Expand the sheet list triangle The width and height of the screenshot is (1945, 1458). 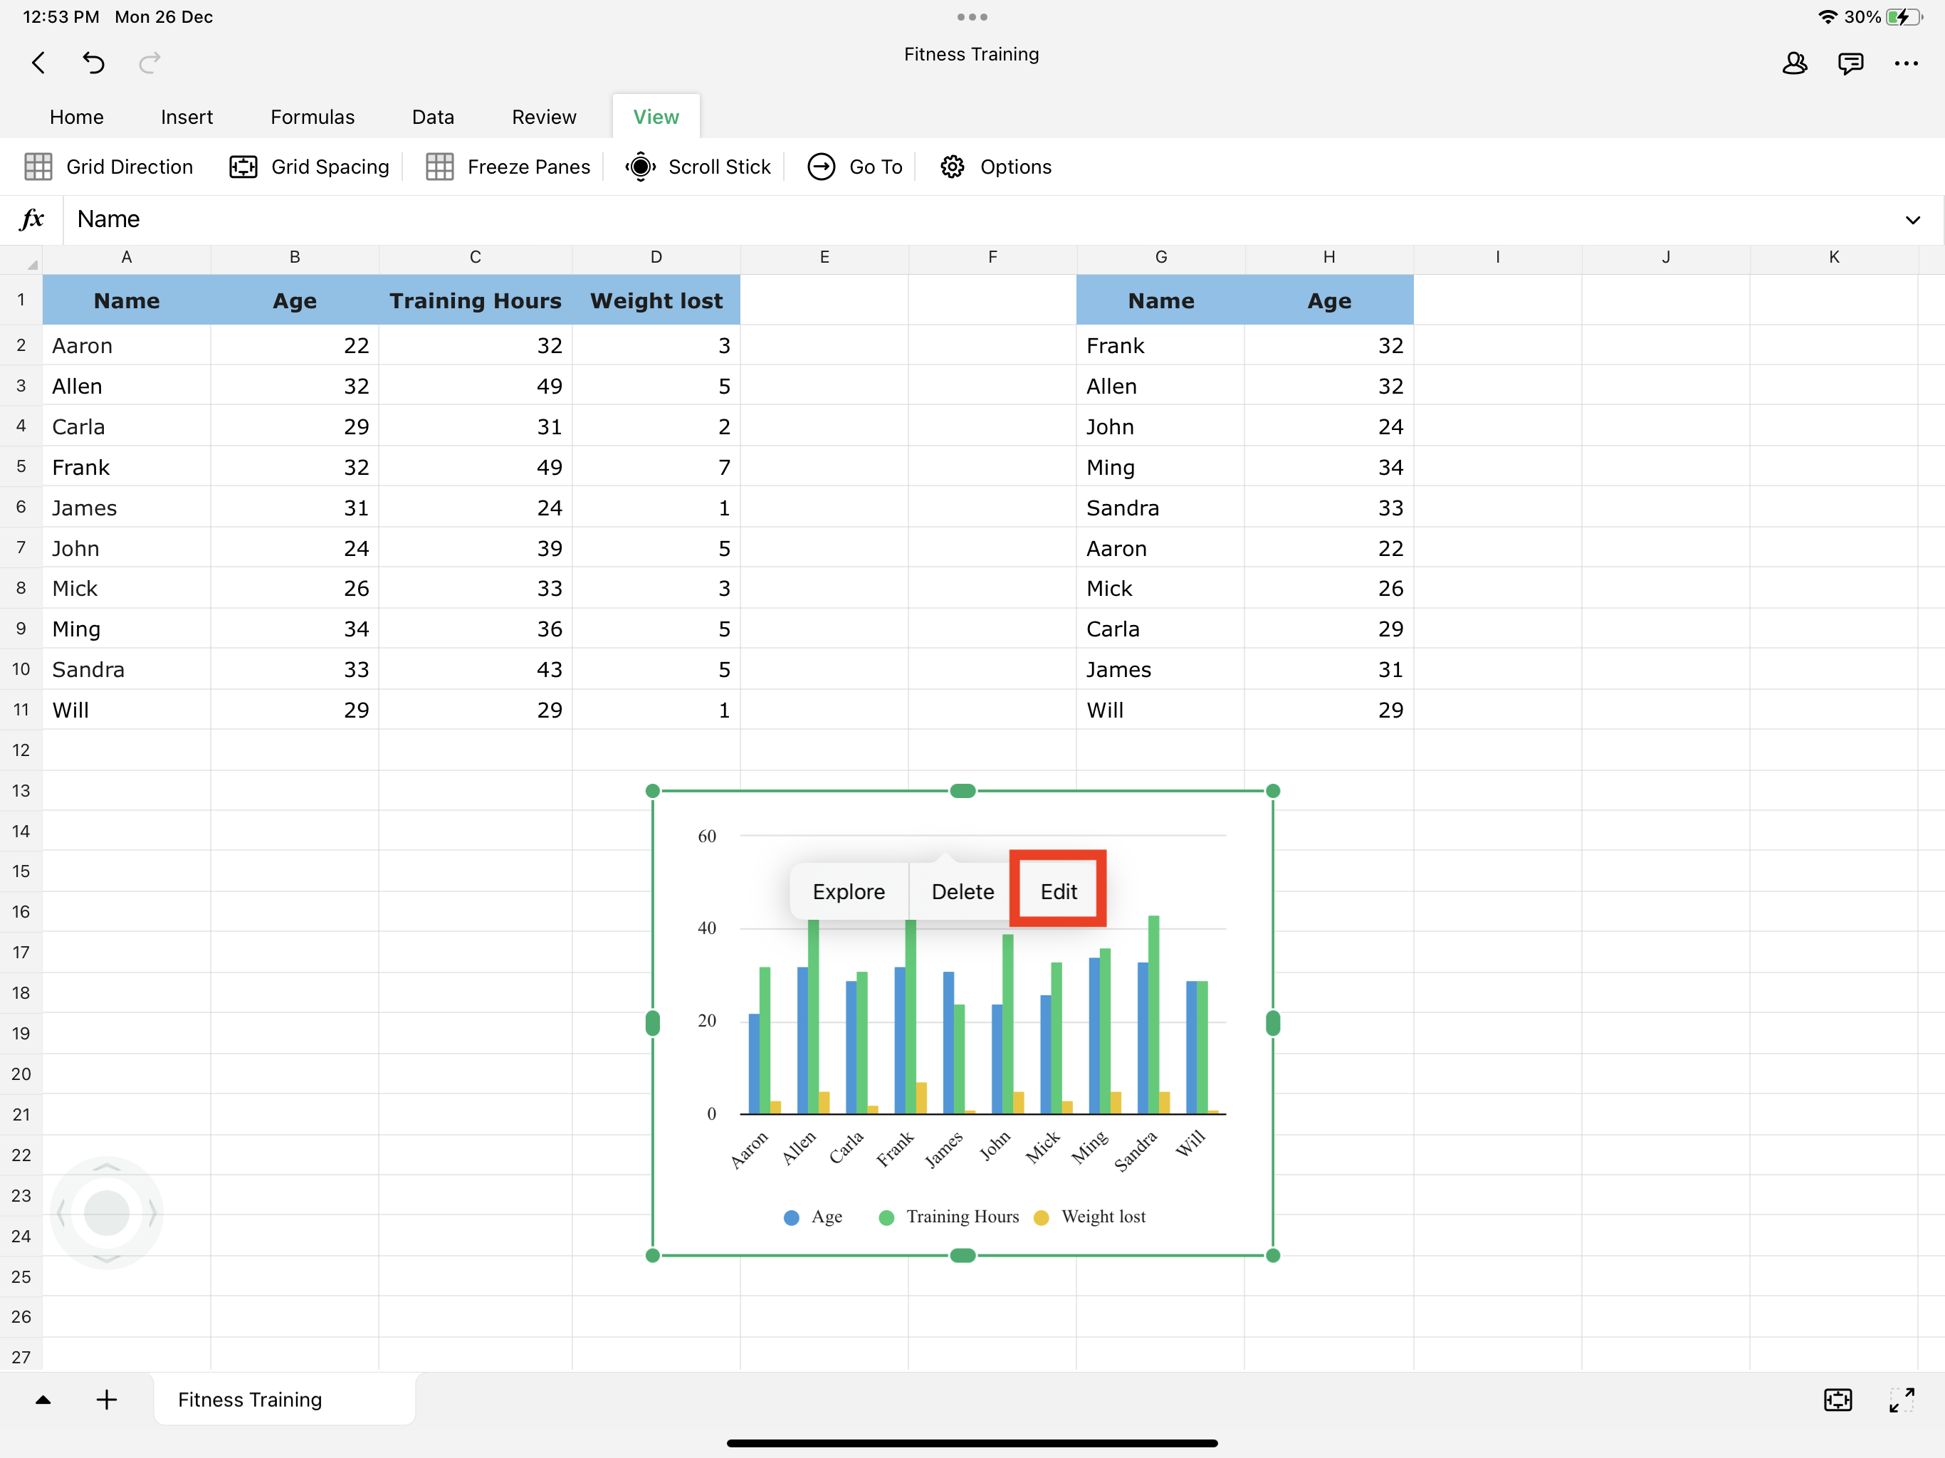click(42, 1400)
